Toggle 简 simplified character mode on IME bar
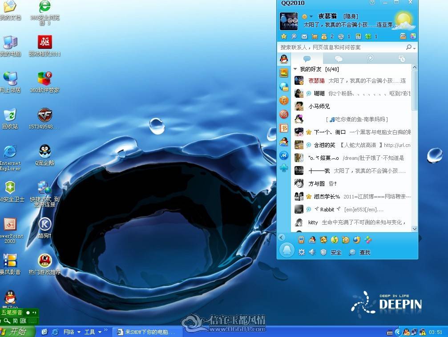The width and height of the screenshot is (448, 337). 15,321
